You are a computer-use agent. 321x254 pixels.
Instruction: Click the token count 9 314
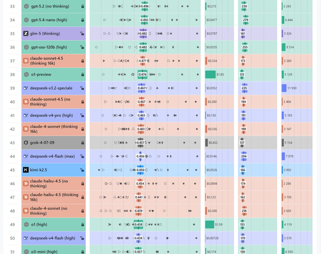click(290, 47)
